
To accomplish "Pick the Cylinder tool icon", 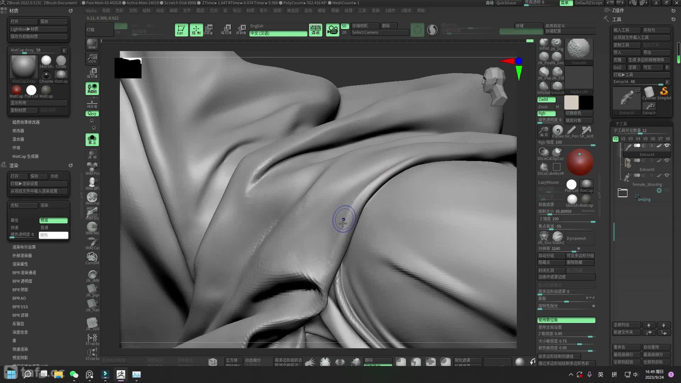I will tap(649, 93).
